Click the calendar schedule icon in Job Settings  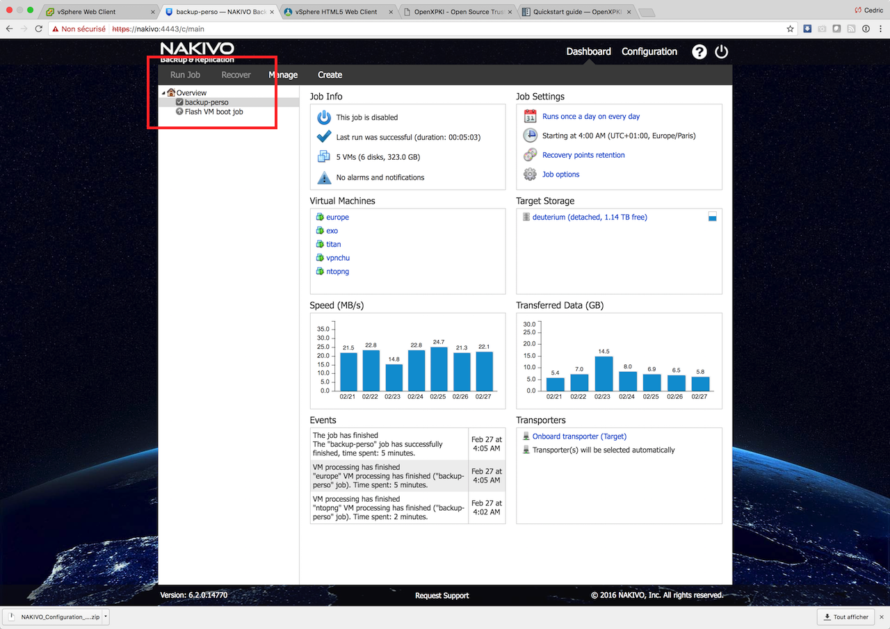click(x=530, y=117)
